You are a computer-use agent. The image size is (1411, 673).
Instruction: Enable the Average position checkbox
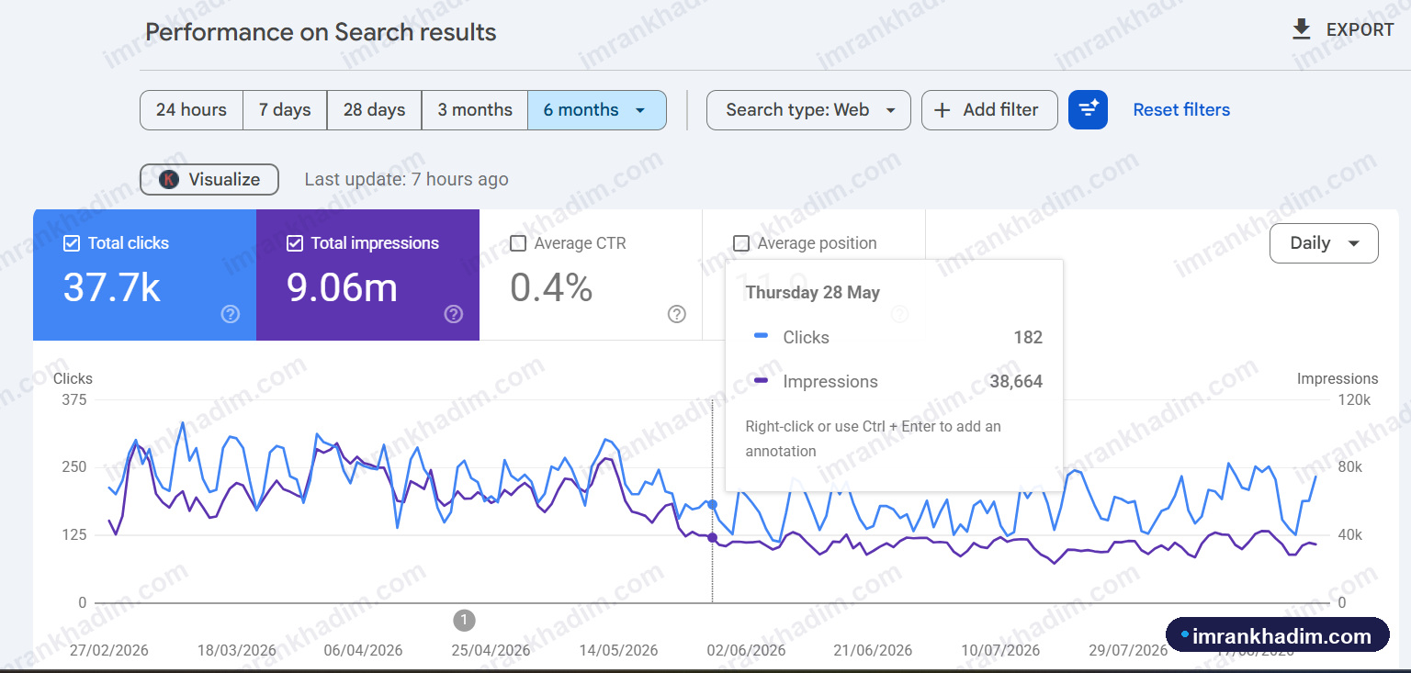(x=741, y=243)
